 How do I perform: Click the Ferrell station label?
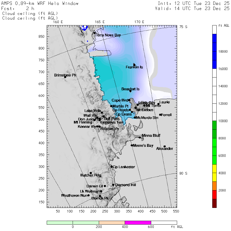(x=166, y=115)
